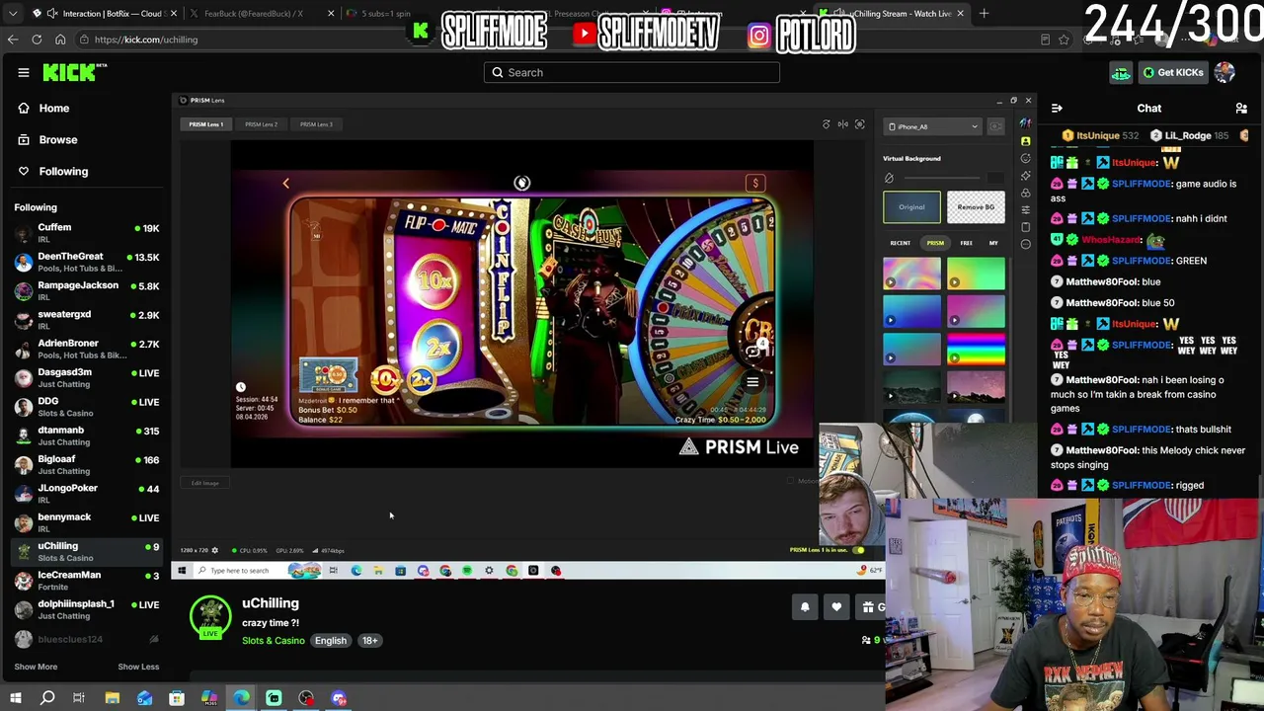
Task: Open the user avatar menu on Kick
Action: pyautogui.click(x=1224, y=72)
